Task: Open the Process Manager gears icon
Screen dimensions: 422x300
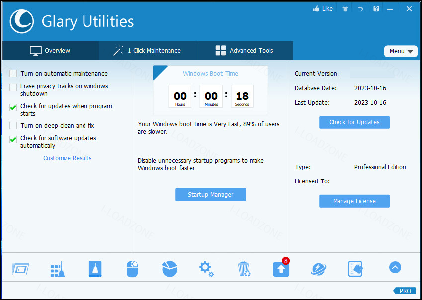Action: 206,269
